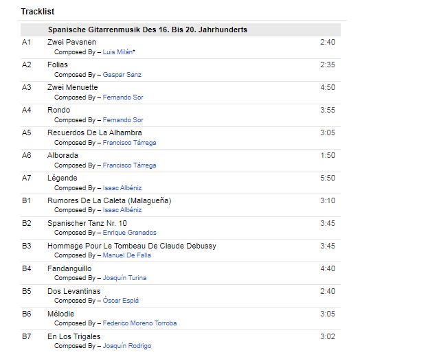Open the Enrique Granados composer link
The image size is (428, 359).
point(129,233)
